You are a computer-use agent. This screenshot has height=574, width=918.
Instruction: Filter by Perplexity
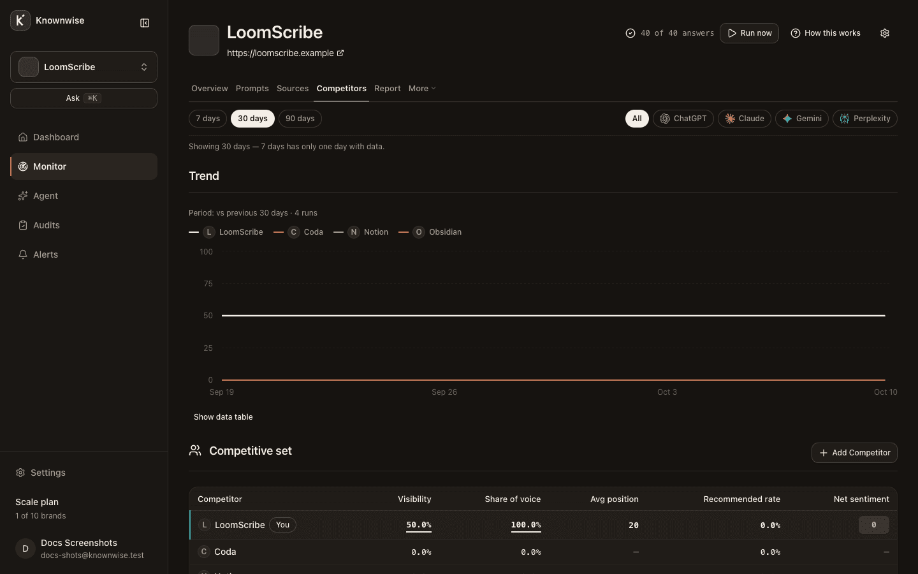[x=865, y=119]
